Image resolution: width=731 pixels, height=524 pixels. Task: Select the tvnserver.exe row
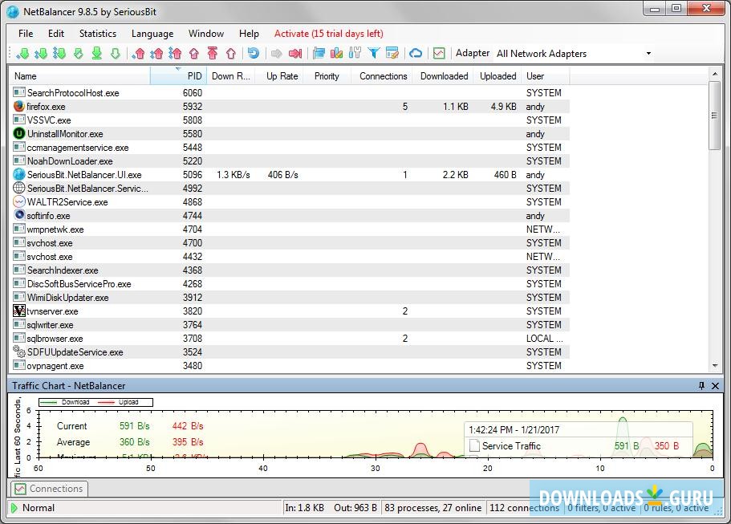(x=289, y=311)
